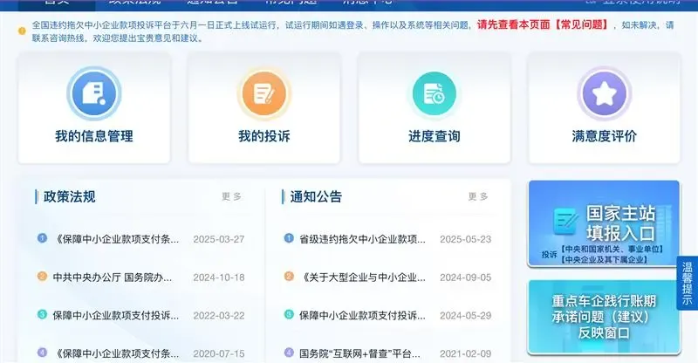Open the 省级违拖欠中小企业款项 notice
Image resolution: width=698 pixels, height=363 pixels.
[x=363, y=239]
